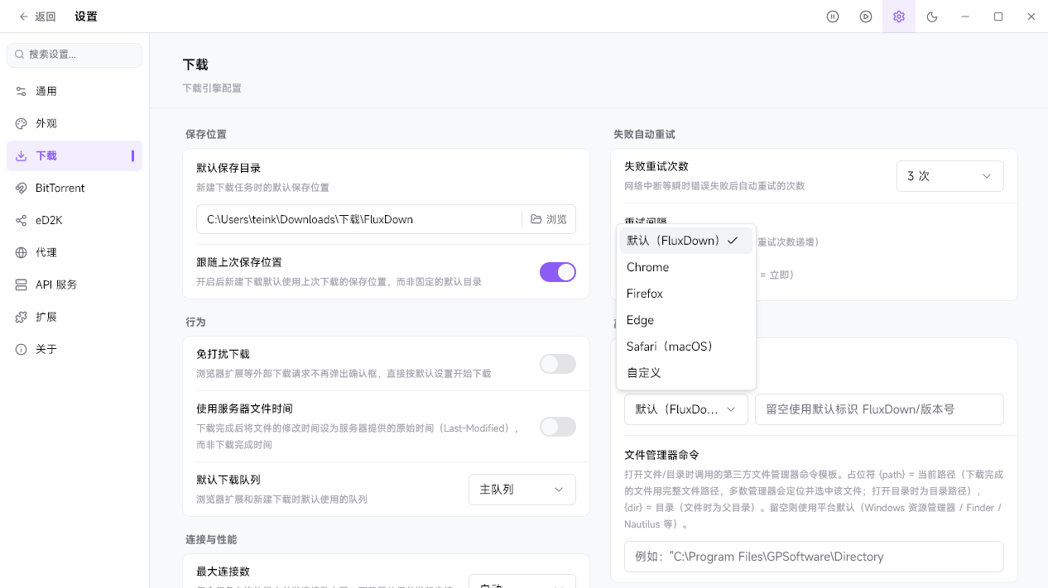Open settings via the gear icon
The height and width of the screenshot is (588, 1048).
(899, 17)
